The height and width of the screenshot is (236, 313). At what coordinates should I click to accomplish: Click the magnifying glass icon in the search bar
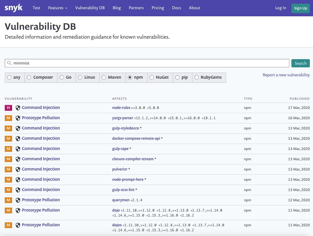point(9,63)
